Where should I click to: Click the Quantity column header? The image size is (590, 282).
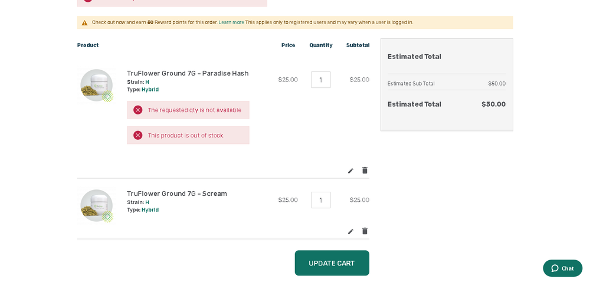coord(321,45)
